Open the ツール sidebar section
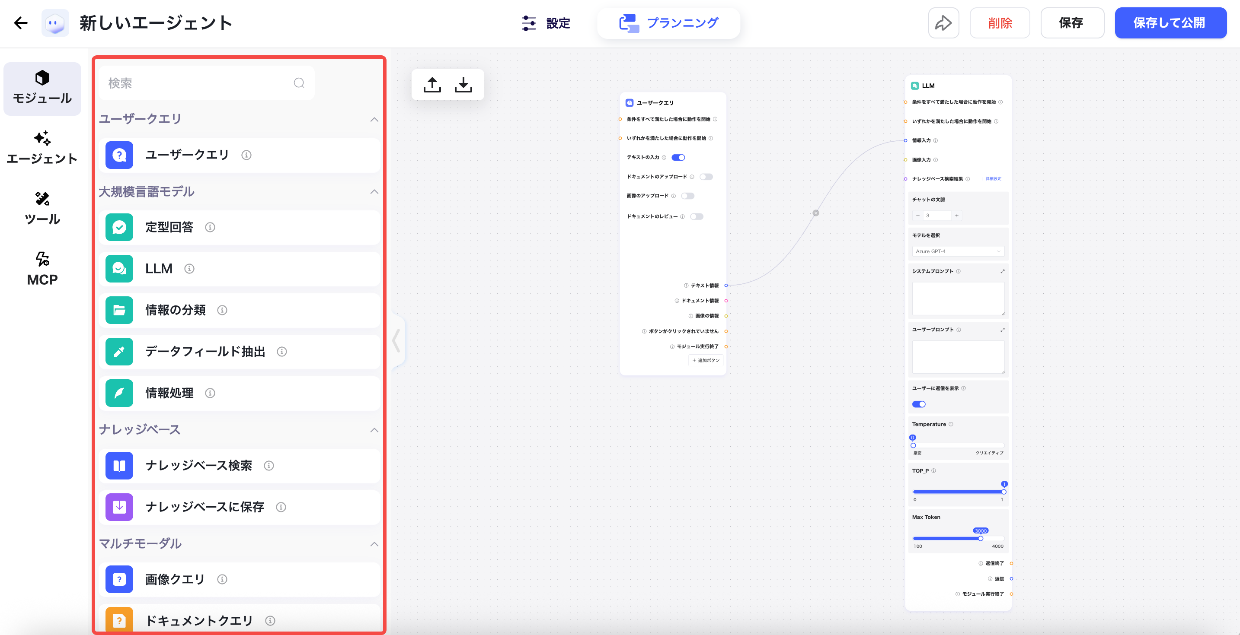Viewport: 1240px width, 635px height. coord(42,208)
